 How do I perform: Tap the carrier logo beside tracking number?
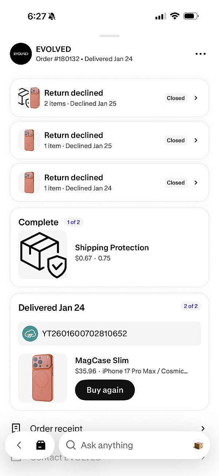(x=30, y=334)
